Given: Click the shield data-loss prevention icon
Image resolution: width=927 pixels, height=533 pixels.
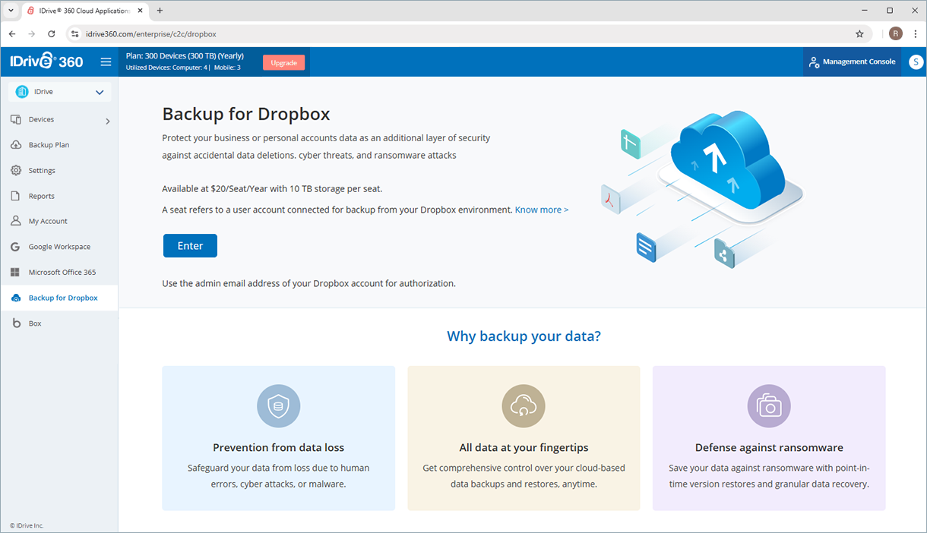Looking at the screenshot, I should tap(279, 406).
